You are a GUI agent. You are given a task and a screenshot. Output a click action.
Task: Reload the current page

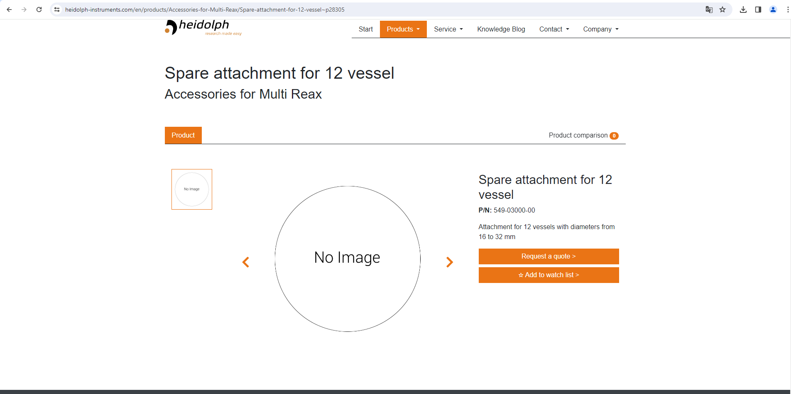pos(39,10)
